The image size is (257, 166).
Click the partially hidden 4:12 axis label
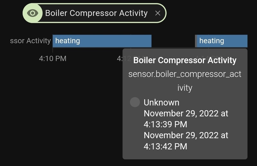pyautogui.click(x=120, y=59)
